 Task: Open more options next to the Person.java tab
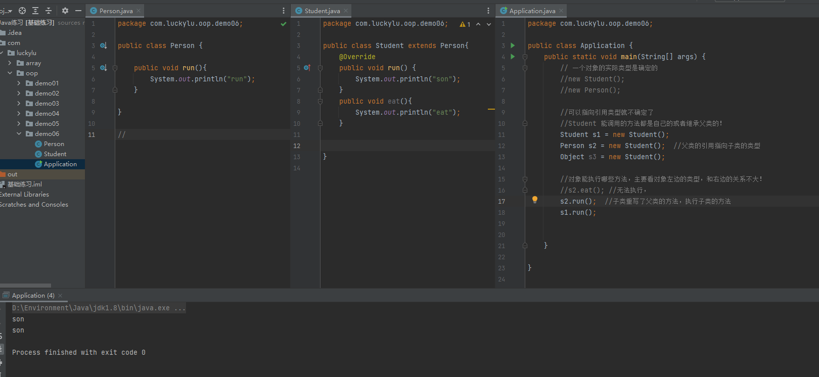284,11
